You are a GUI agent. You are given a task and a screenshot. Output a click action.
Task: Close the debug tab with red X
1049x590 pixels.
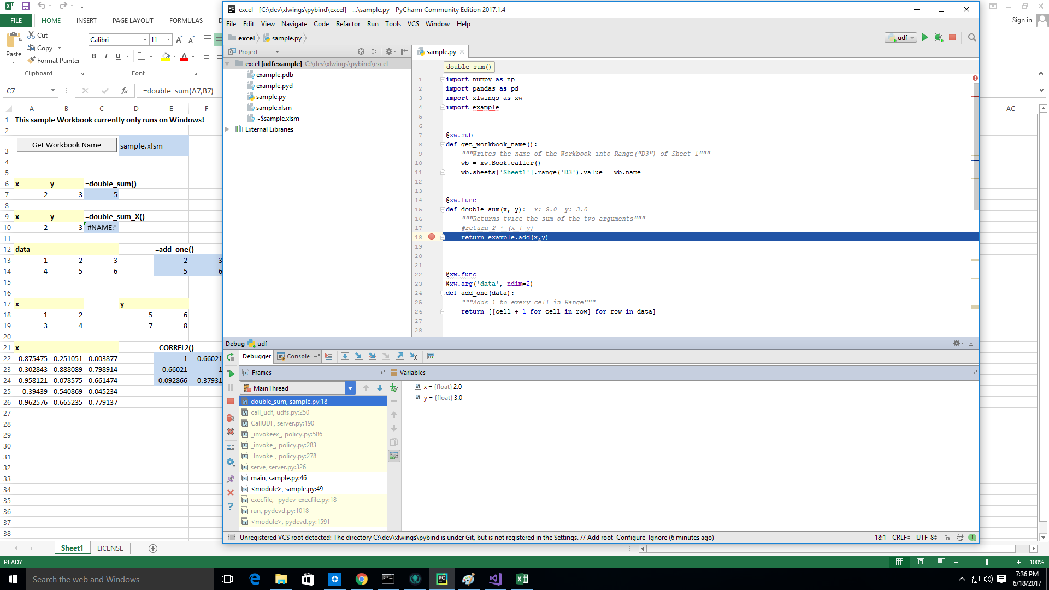point(231,493)
